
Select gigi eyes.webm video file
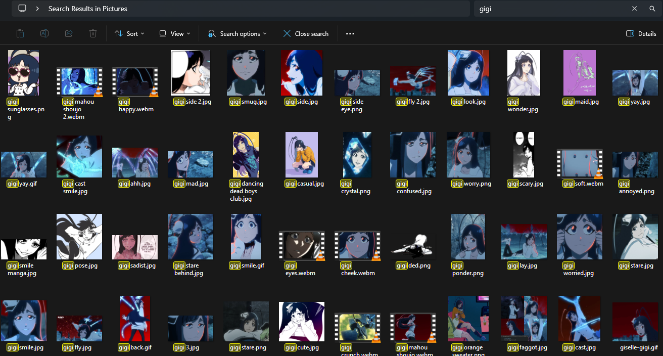point(302,246)
